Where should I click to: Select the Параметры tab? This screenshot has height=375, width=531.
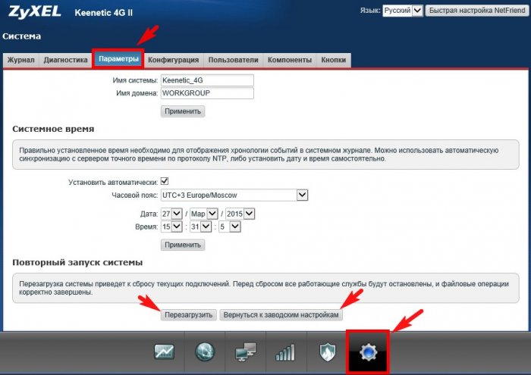[x=118, y=59]
